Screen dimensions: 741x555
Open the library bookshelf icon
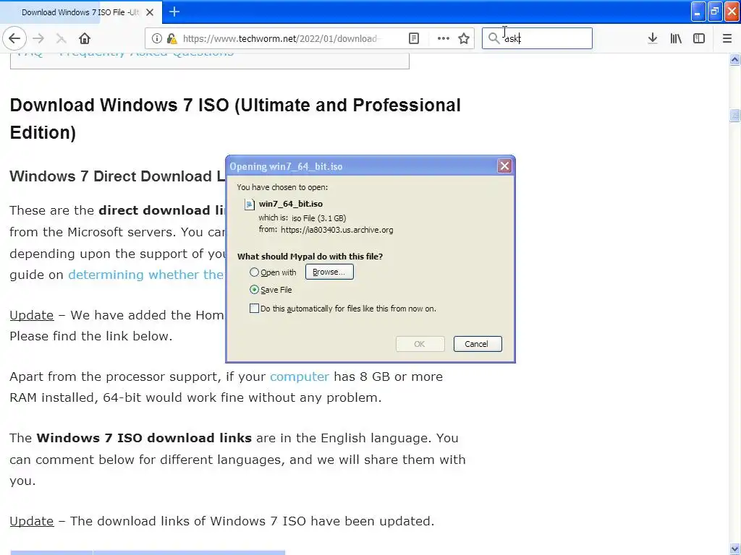[676, 38]
